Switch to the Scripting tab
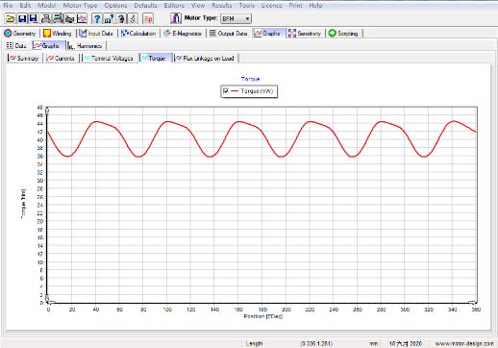Screen dimensions: 498x348 pyautogui.click(x=343, y=34)
